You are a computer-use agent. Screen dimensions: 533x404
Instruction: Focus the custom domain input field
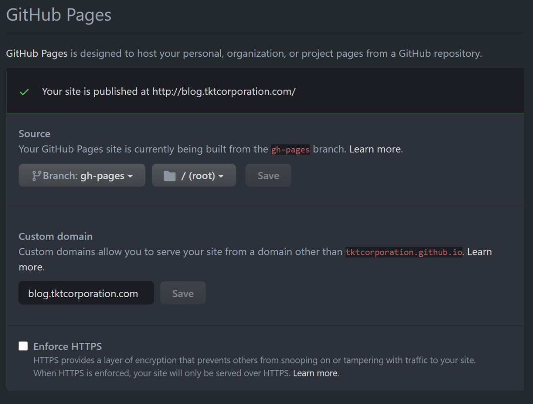86,293
